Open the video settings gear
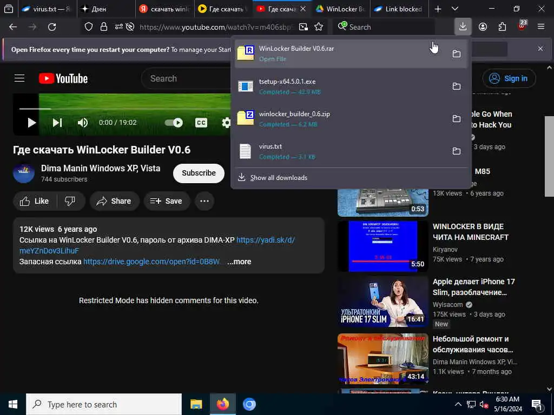 pos(226,123)
